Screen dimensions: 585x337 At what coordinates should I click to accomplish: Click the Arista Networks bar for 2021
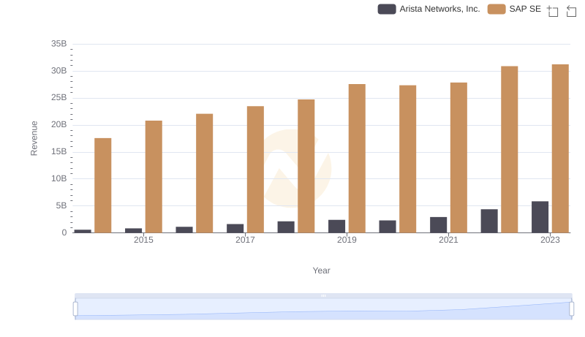point(438,225)
